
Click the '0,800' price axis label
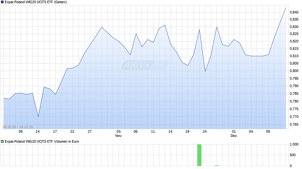tap(294, 71)
